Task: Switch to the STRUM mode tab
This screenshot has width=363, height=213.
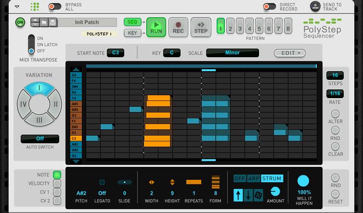Action: click(272, 178)
